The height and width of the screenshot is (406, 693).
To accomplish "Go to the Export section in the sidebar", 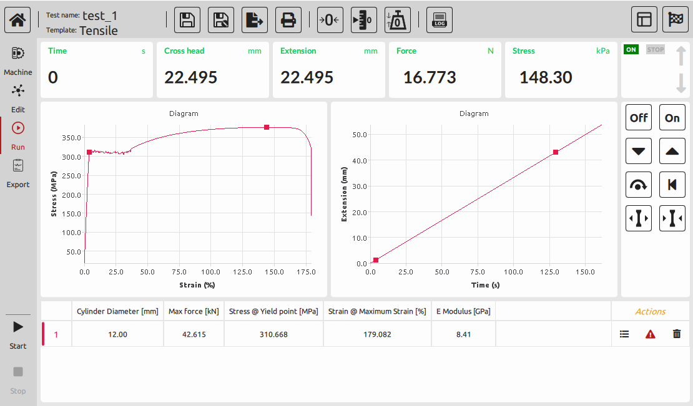I will click(18, 173).
